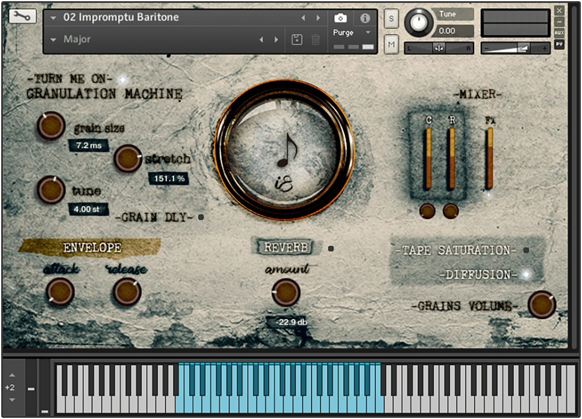Image resolution: width=582 pixels, height=419 pixels.
Task: Click the PV button in header
Action: tap(559, 44)
